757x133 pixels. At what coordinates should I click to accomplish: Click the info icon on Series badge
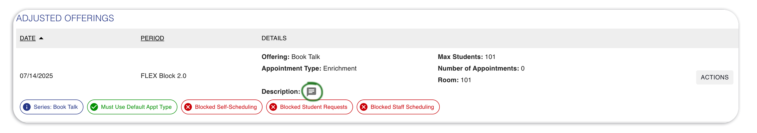pyautogui.click(x=27, y=107)
